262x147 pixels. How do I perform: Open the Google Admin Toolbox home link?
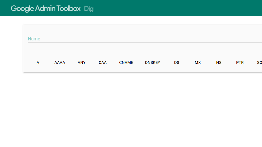[x=46, y=9]
